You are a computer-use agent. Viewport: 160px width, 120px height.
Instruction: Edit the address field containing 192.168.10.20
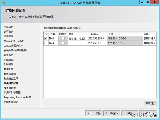pos(78,39)
